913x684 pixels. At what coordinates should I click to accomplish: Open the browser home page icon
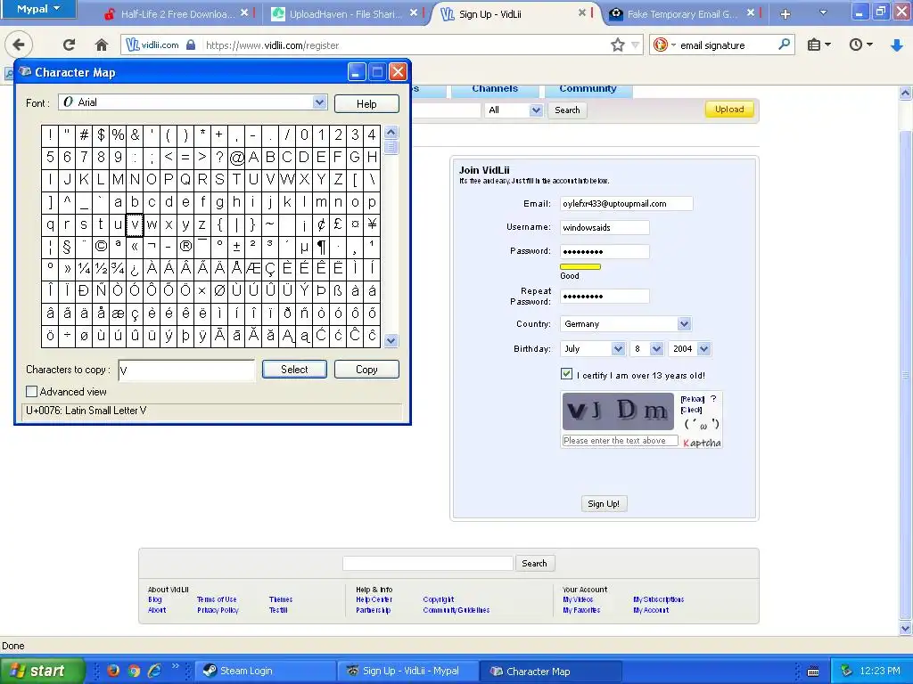(x=102, y=45)
